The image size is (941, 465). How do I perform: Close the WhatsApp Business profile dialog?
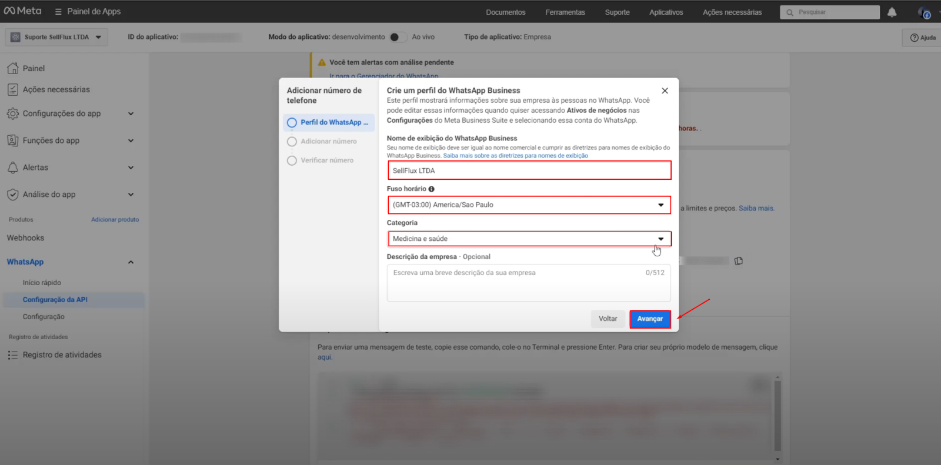pos(665,91)
